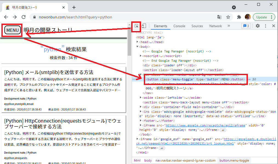Open the Extensions puzzle icon
The width and height of the screenshot is (278, 164).
239,17
